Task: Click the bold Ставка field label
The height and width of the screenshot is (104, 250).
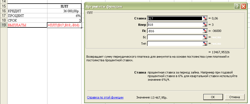Action: pyautogui.click(x=140, y=18)
